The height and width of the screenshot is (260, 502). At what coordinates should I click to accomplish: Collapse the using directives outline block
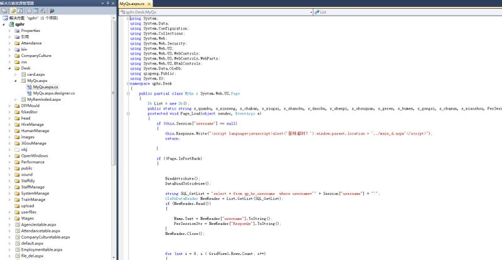(128, 19)
